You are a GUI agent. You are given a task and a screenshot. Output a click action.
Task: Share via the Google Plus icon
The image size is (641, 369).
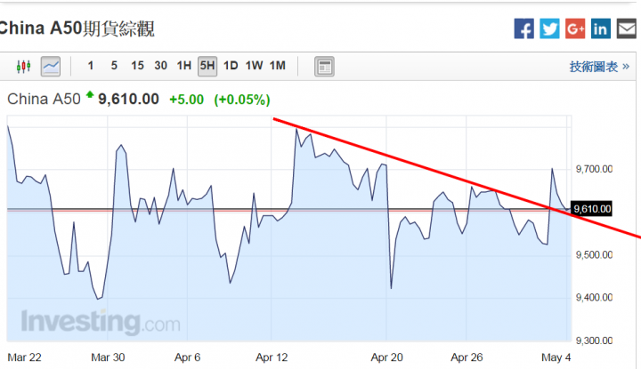[575, 28]
